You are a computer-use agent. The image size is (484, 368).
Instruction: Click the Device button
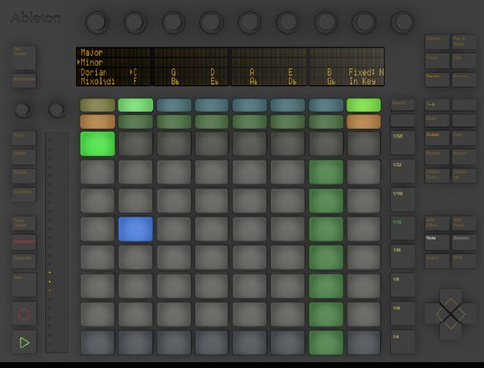437,79
